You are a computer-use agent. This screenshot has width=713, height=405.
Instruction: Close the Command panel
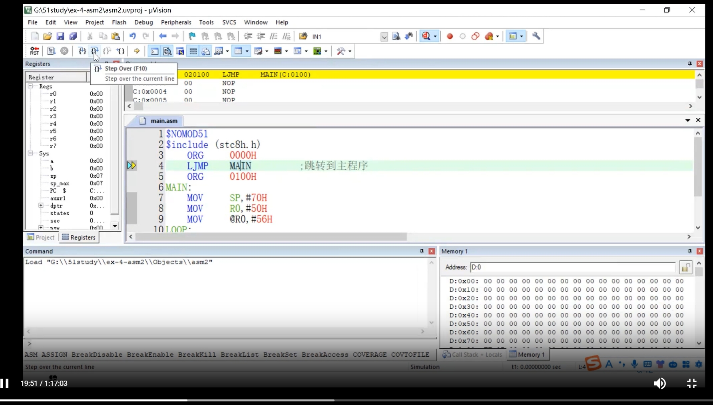[432, 251]
